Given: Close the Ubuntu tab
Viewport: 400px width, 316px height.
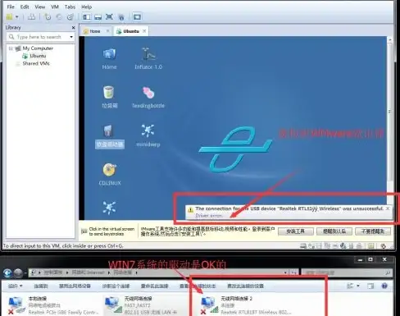Looking at the screenshot, I should tap(144, 31).
